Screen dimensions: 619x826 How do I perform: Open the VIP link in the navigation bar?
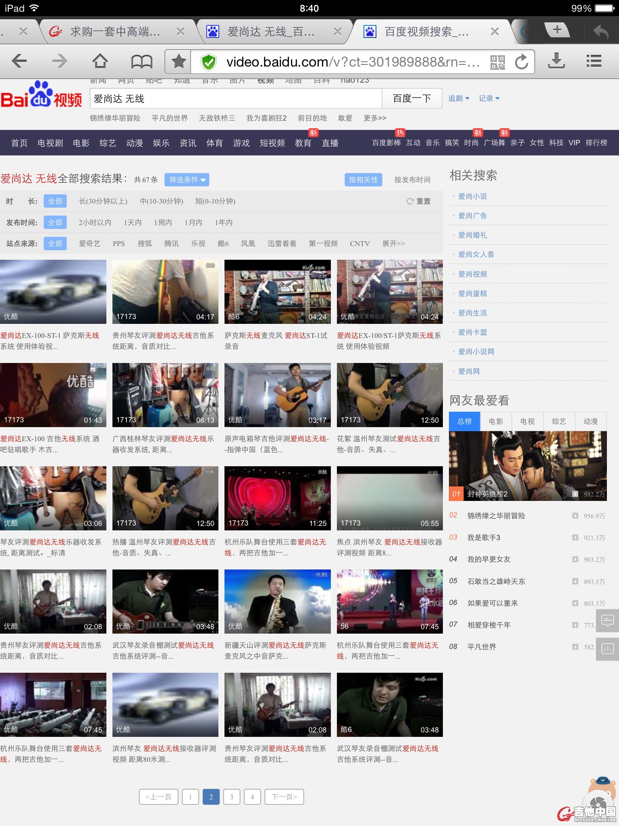click(574, 143)
